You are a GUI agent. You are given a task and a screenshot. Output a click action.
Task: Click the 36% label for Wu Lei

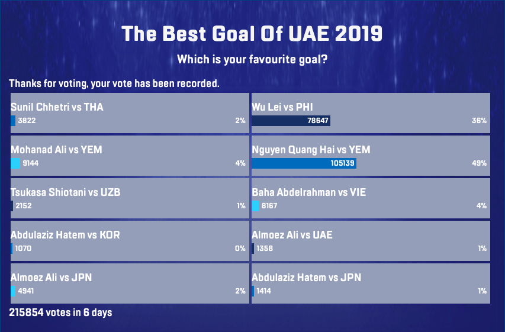(x=479, y=121)
